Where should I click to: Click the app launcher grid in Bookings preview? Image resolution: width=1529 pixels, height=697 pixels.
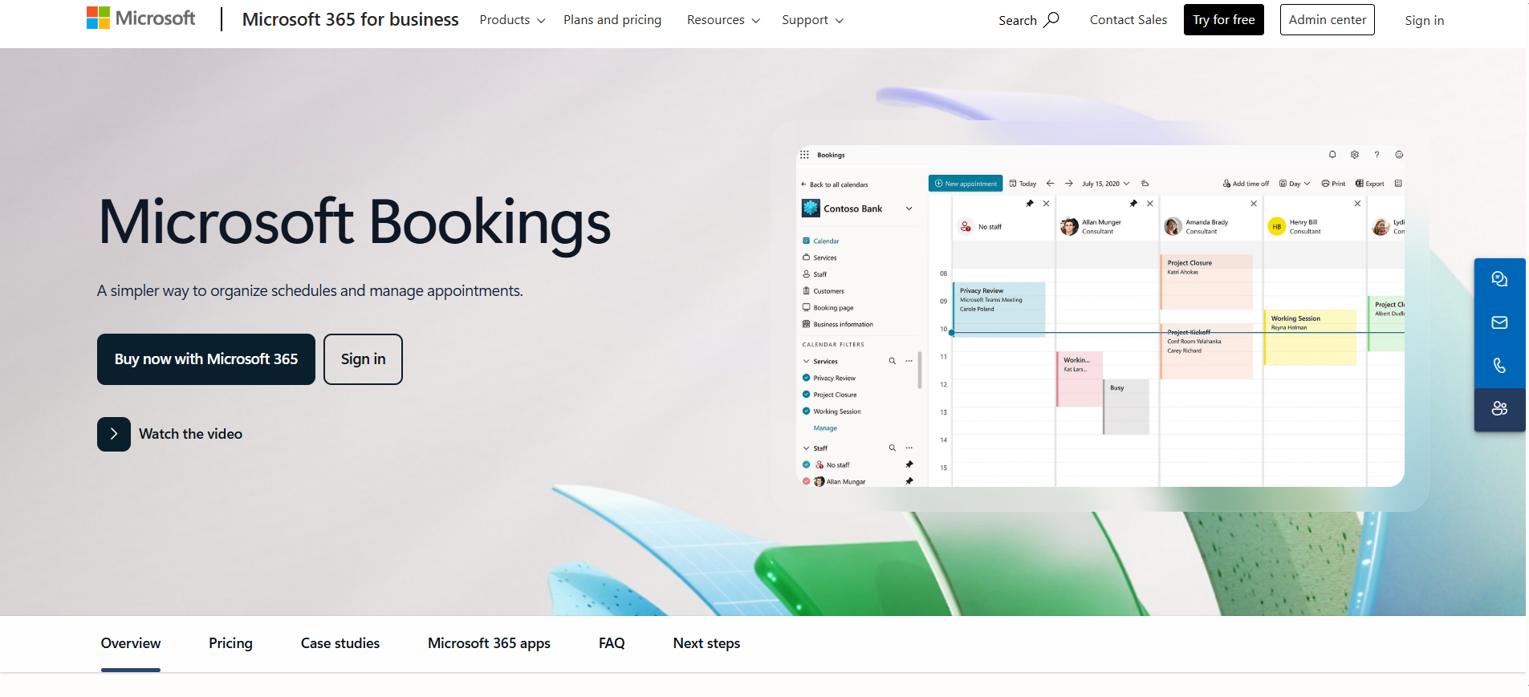point(804,155)
